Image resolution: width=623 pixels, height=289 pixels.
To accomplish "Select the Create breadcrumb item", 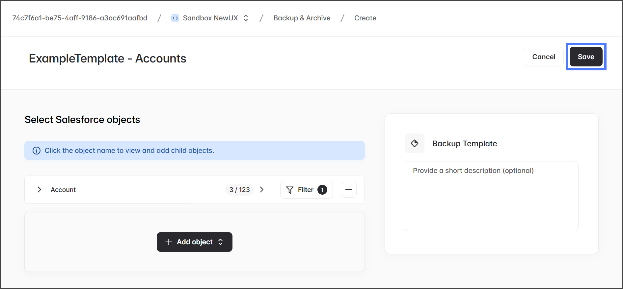I will tap(365, 18).
